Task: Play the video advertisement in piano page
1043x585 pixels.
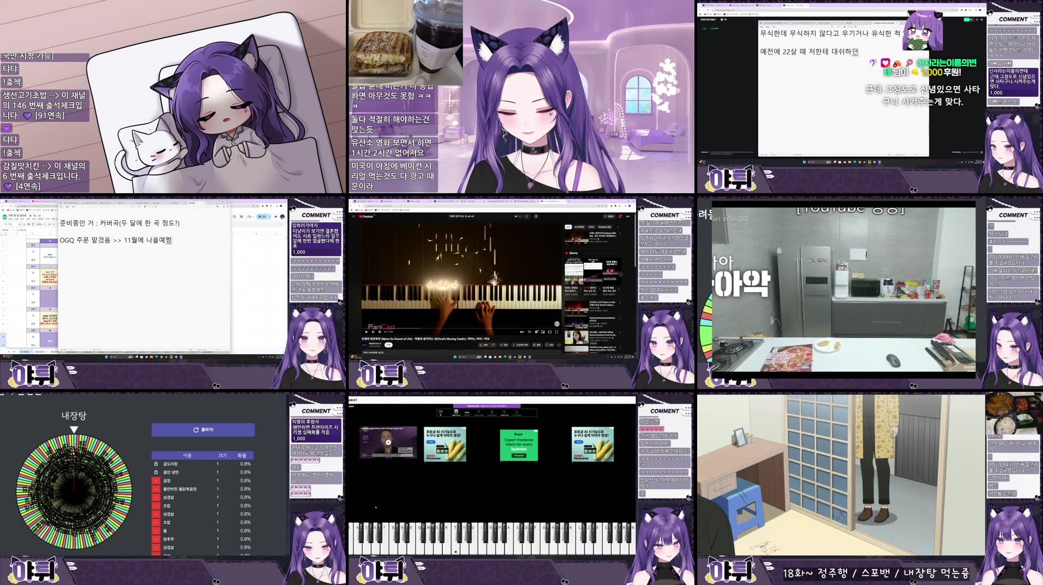Action: [x=388, y=442]
